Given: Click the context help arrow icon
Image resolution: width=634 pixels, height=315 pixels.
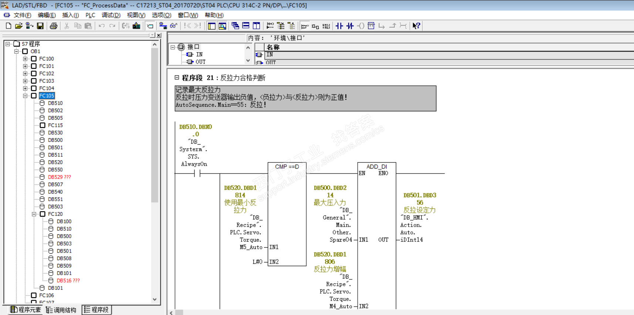Looking at the screenshot, I should [x=417, y=26].
